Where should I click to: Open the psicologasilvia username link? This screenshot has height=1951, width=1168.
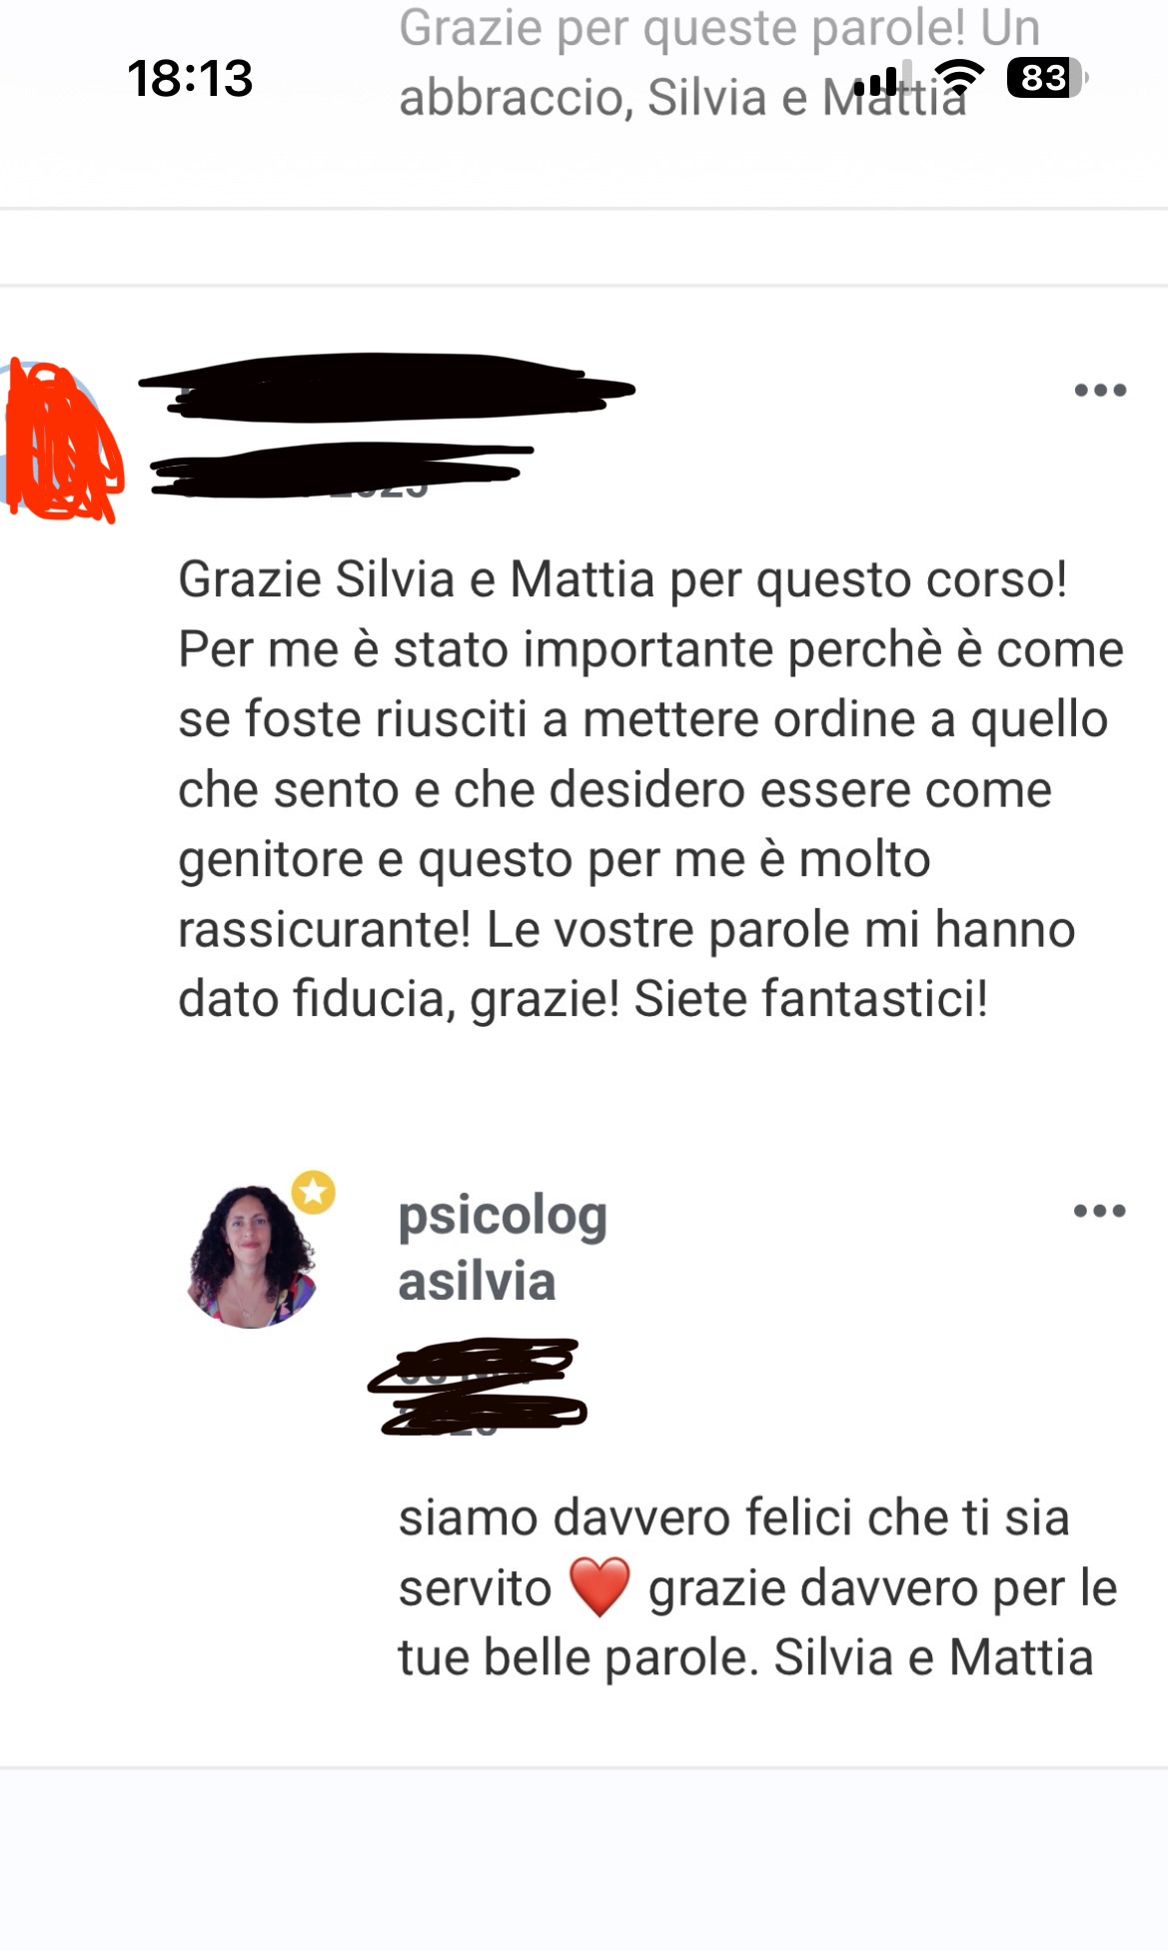pos(502,1249)
